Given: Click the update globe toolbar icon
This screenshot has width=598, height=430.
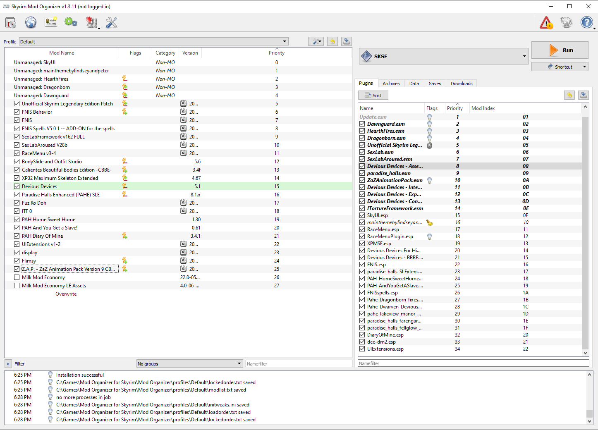Looking at the screenshot, I should (567, 22).
